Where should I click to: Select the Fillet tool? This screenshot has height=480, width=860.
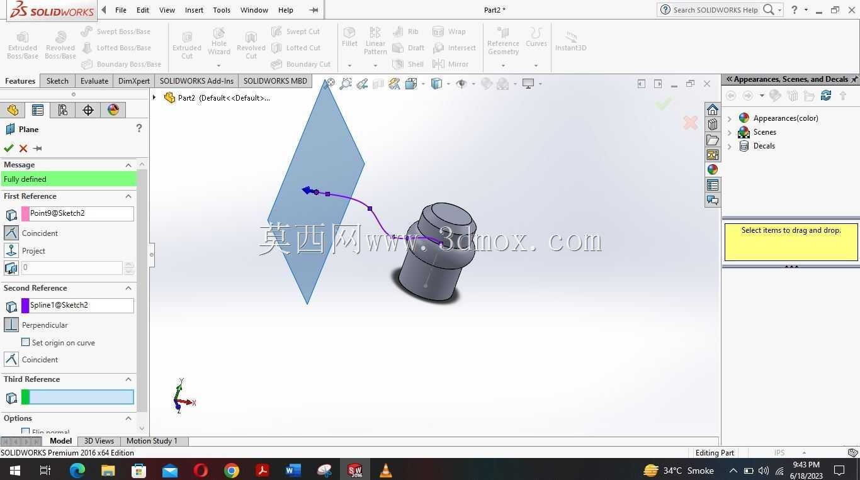tap(349, 38)
